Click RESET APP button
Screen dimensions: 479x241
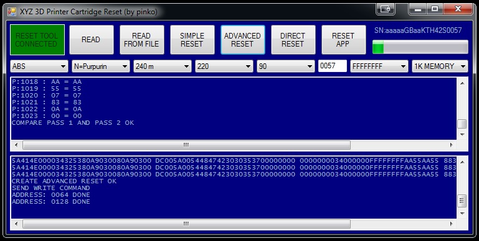pos(343,40)
